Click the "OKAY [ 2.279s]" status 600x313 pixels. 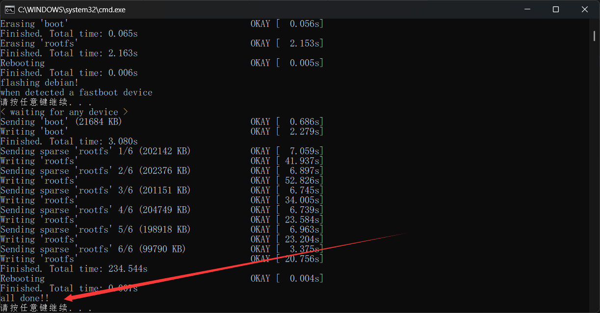[x=287, y=132]
